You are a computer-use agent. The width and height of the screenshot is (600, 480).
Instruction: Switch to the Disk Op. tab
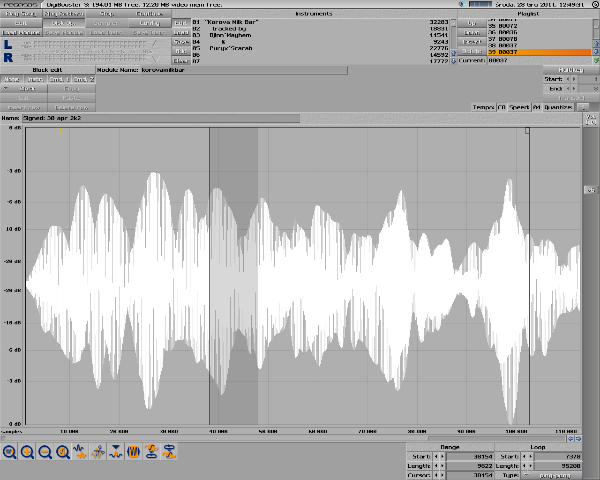[x=64, y=23]
